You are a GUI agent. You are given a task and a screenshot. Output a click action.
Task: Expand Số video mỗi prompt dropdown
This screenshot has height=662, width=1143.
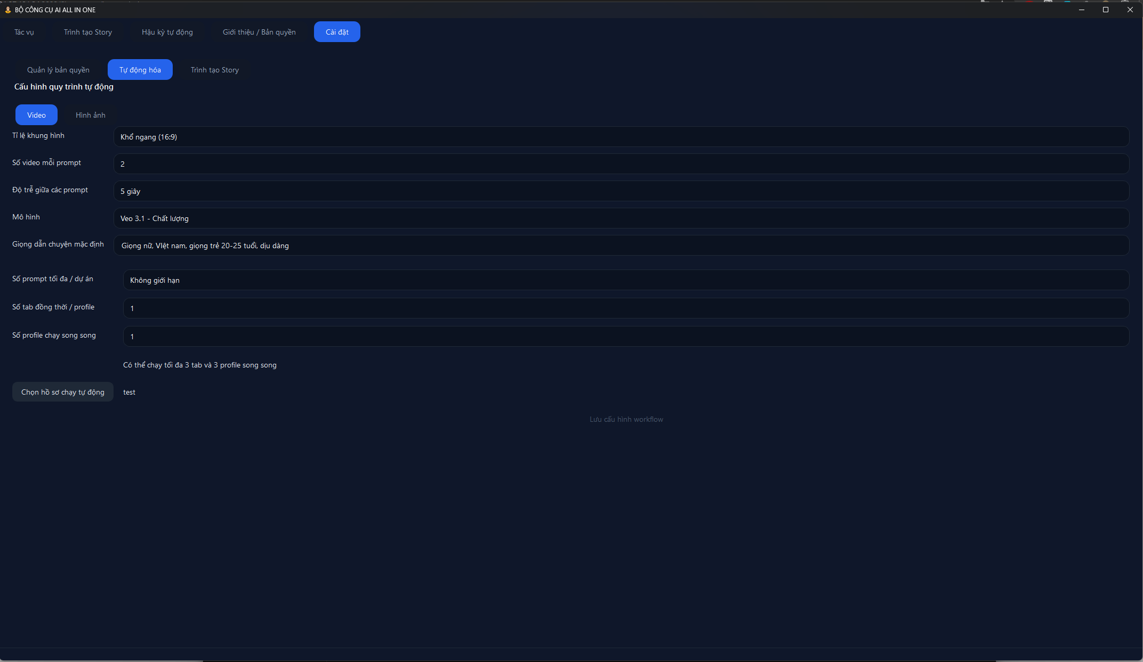(621, 164)
